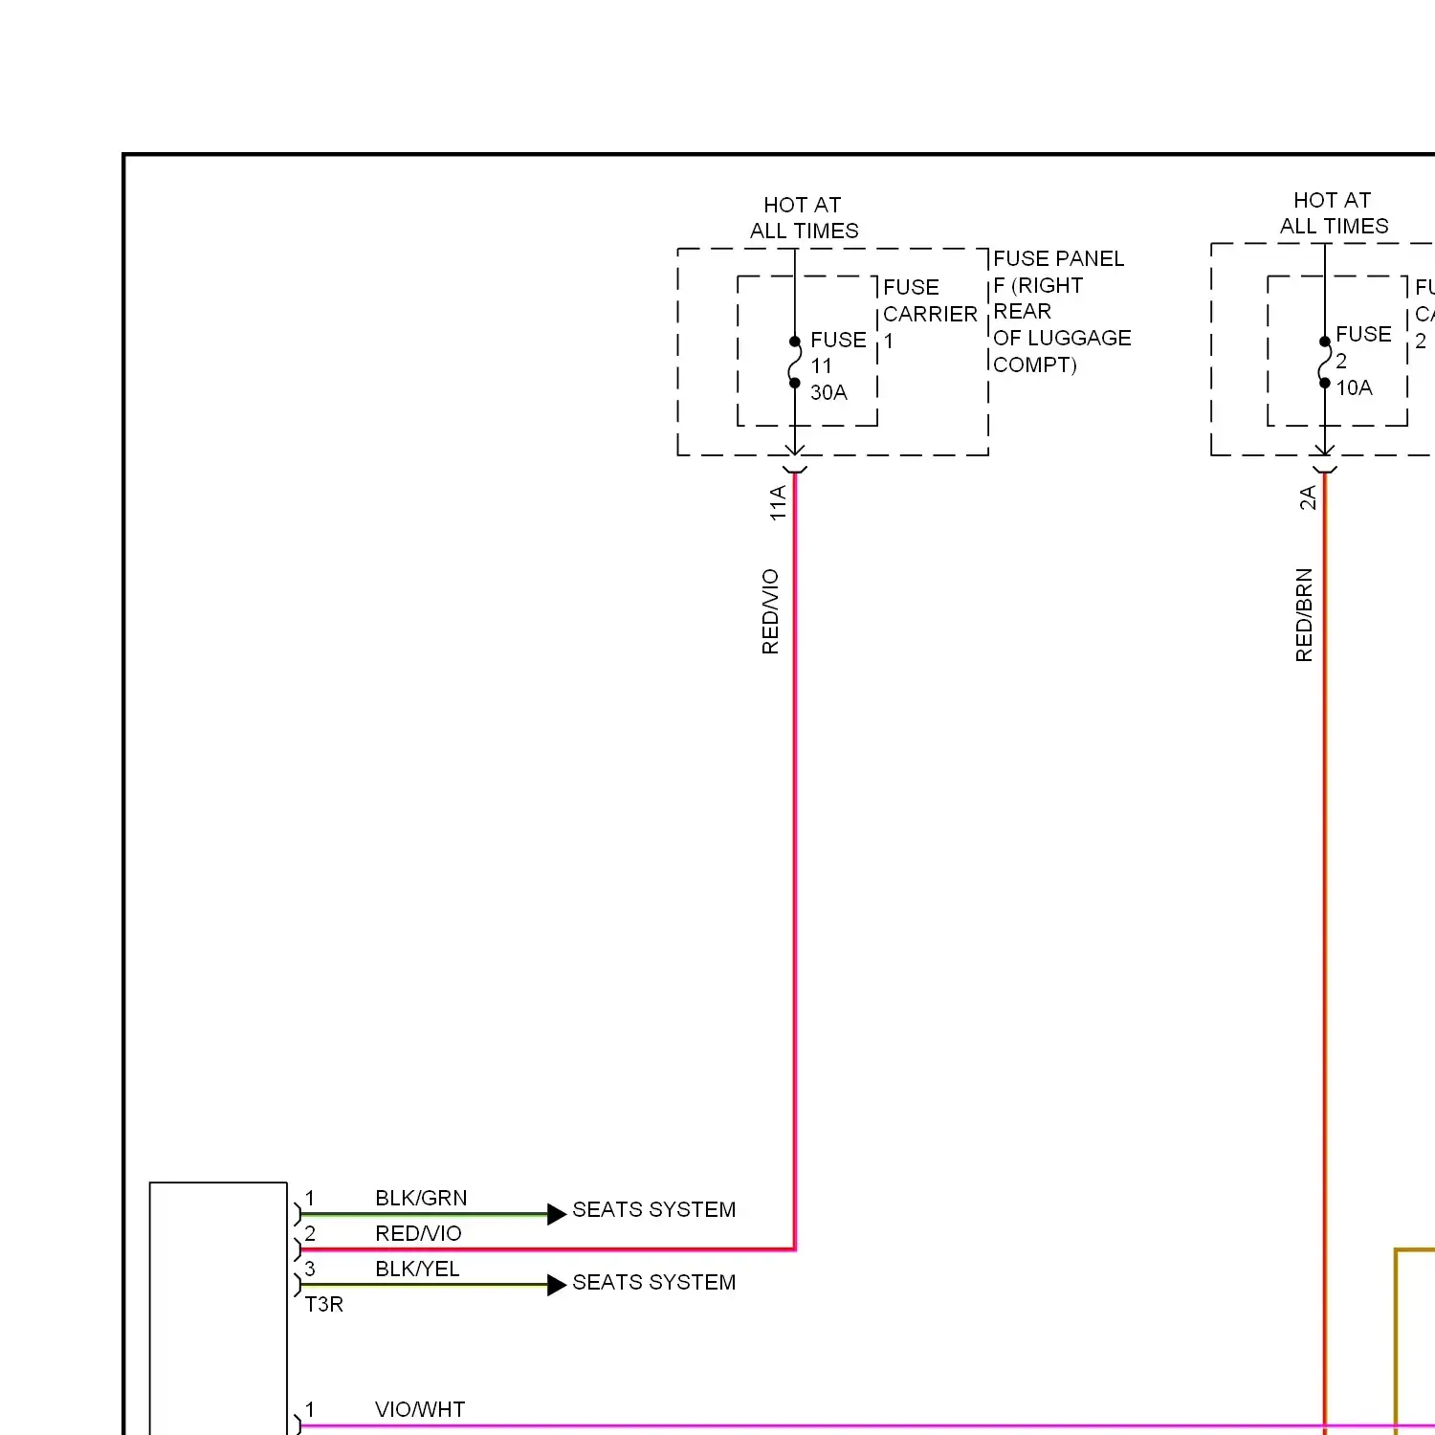Click the FUSE PANEL F luggage compartment text

tap(1062, 312)
